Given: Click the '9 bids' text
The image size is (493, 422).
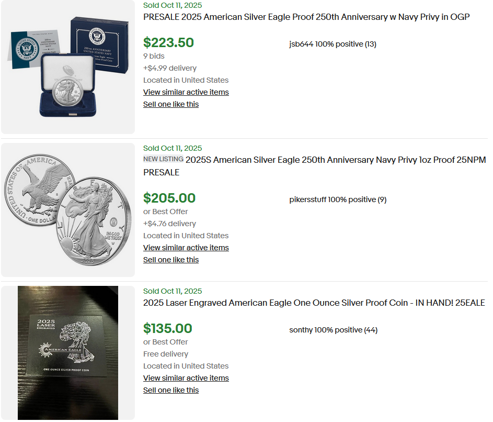Looking at the screenshot, I should point(154,56).
